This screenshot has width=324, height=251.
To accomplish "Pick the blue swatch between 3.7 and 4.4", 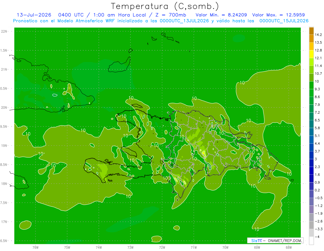I will [311, 147].
